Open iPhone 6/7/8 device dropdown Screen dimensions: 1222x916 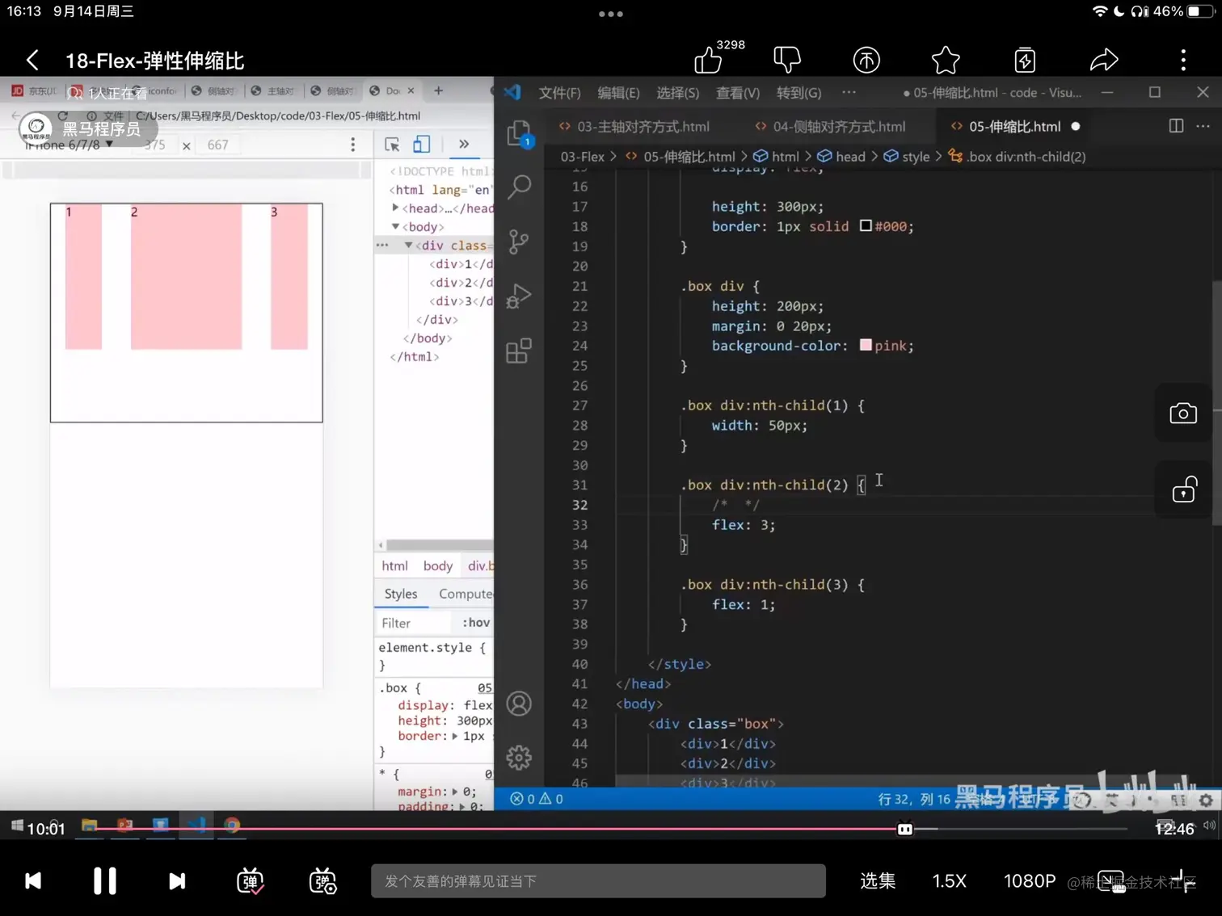point(70,145)
